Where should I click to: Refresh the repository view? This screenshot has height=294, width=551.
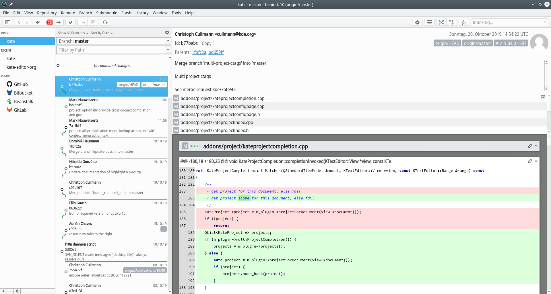(105, 22)
